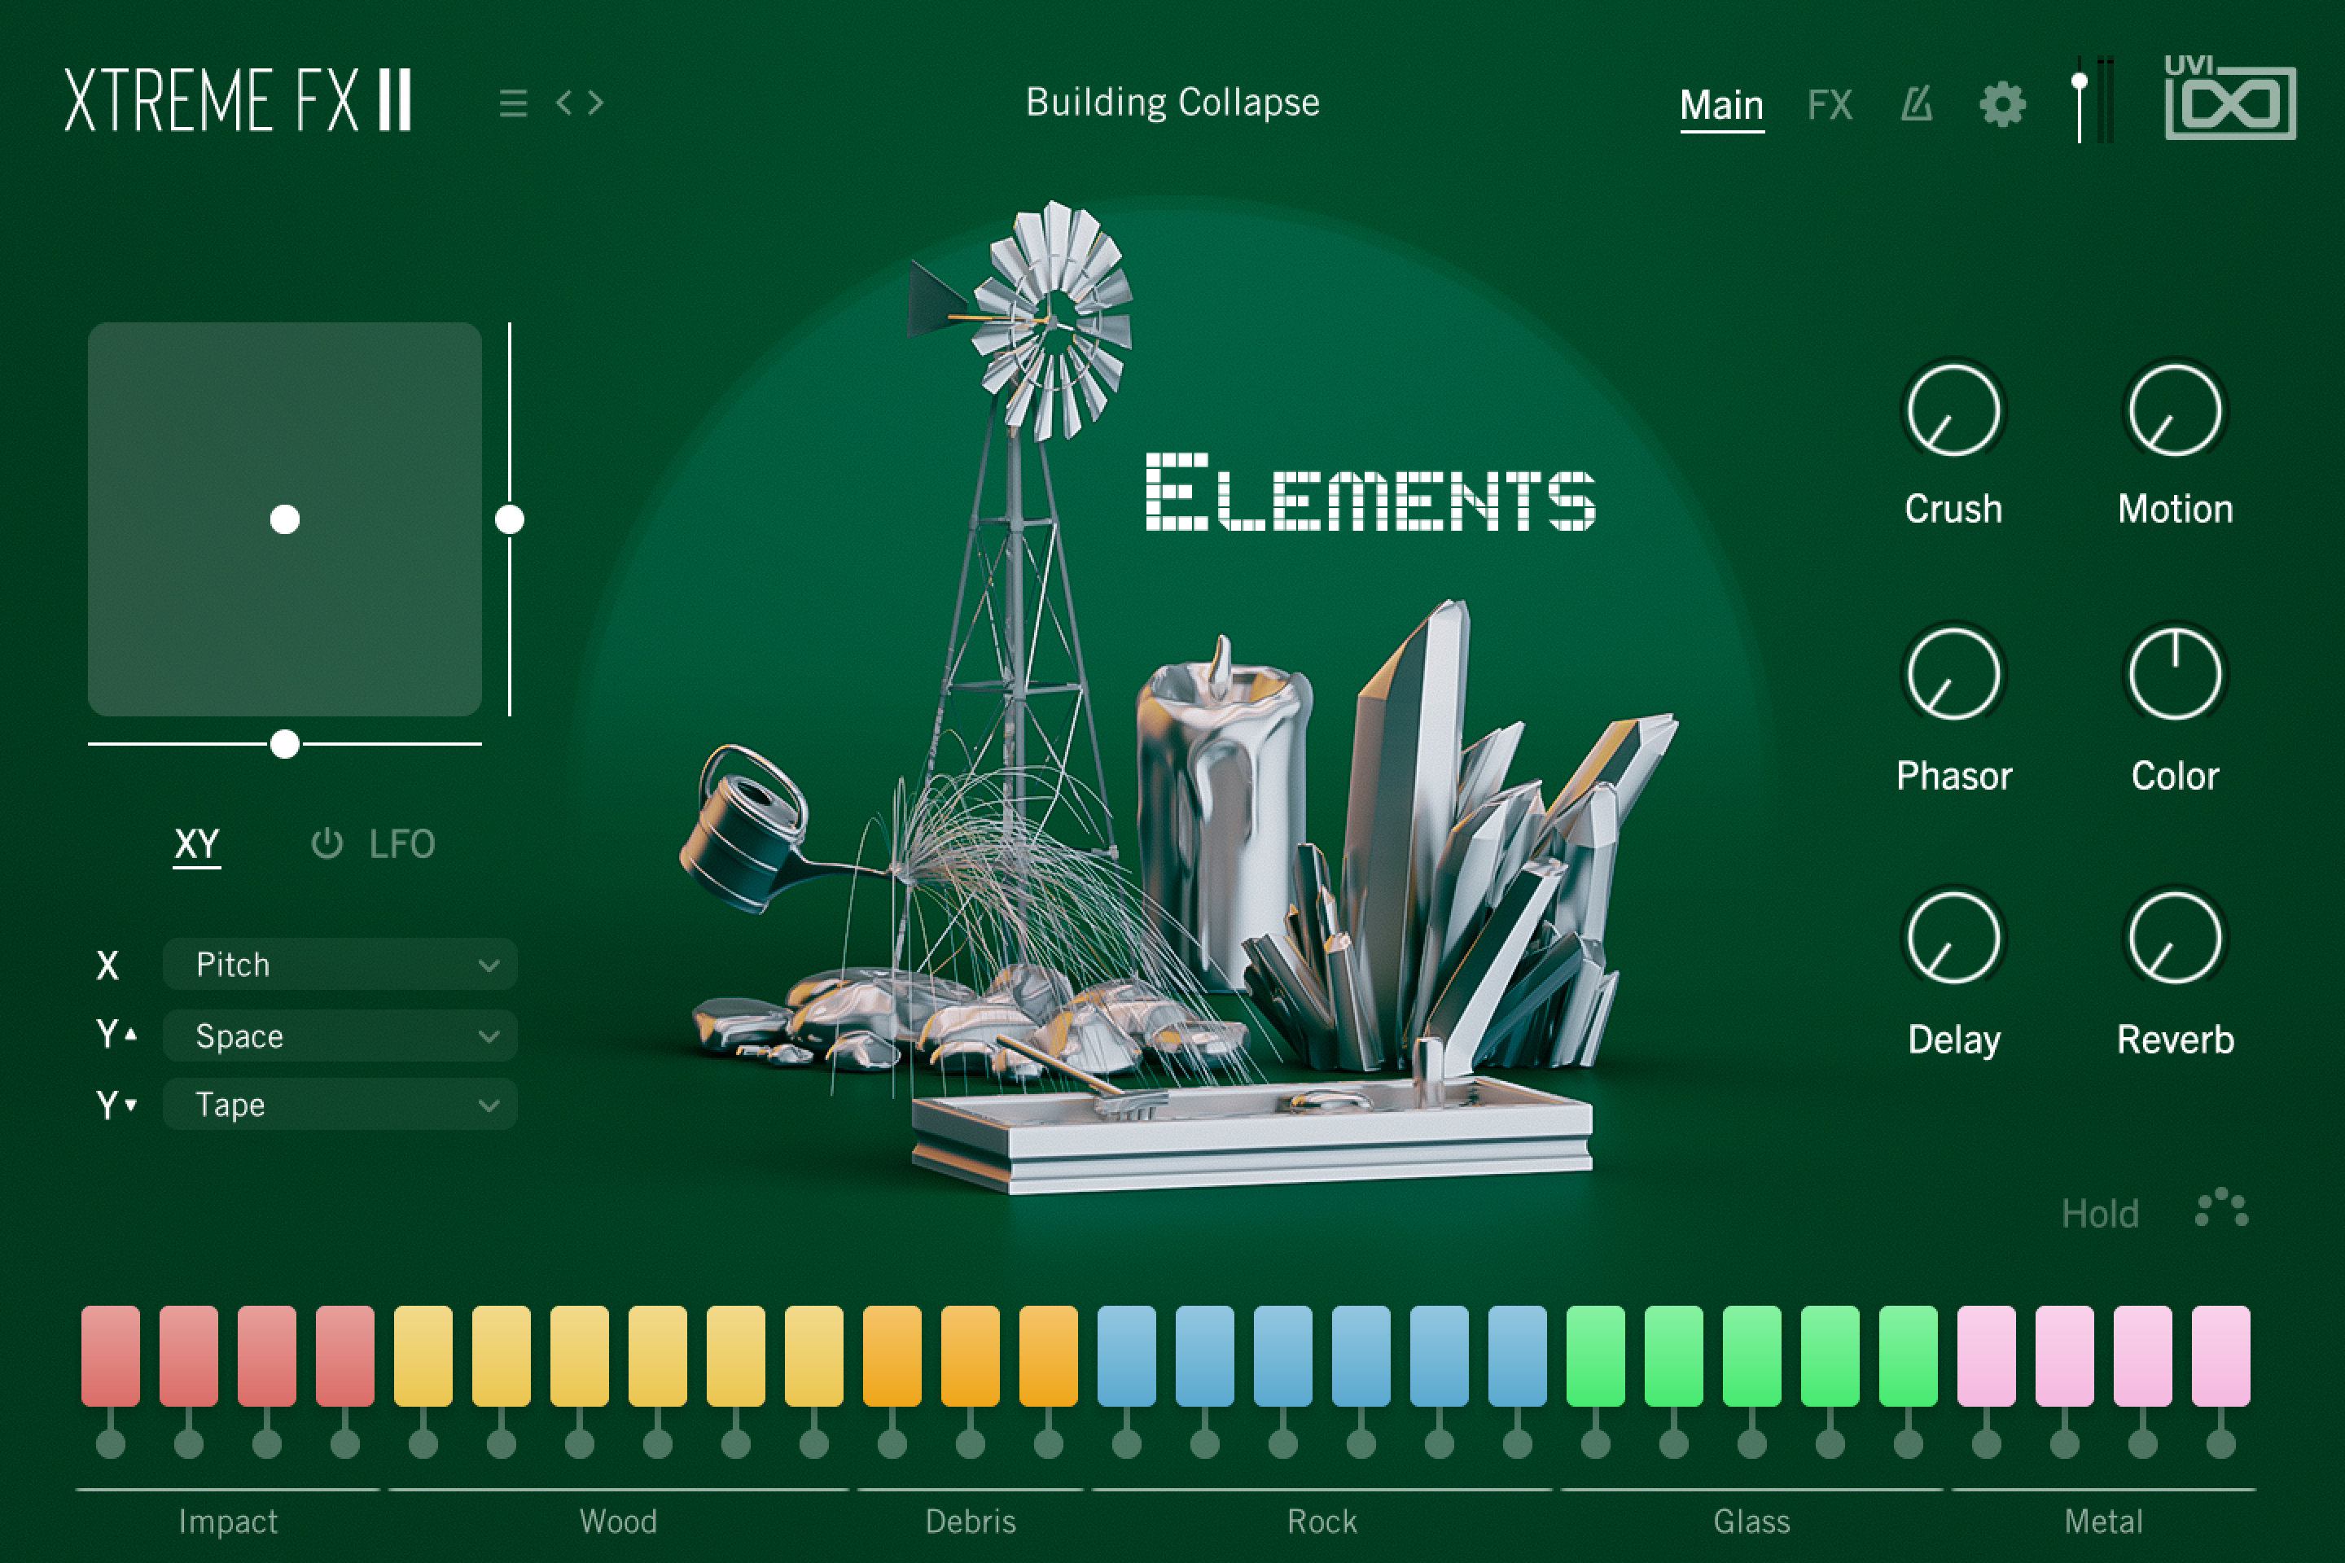Click the Reverb knob
The image size is (2345, 1563).
click(x=2176, y=938)
